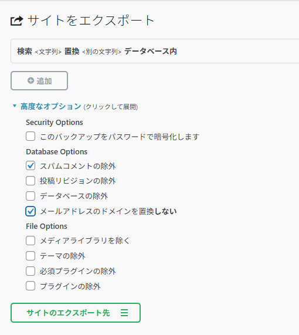
Task: Click the plus icon in 追加 button
Action: click(x=30, y=80)
